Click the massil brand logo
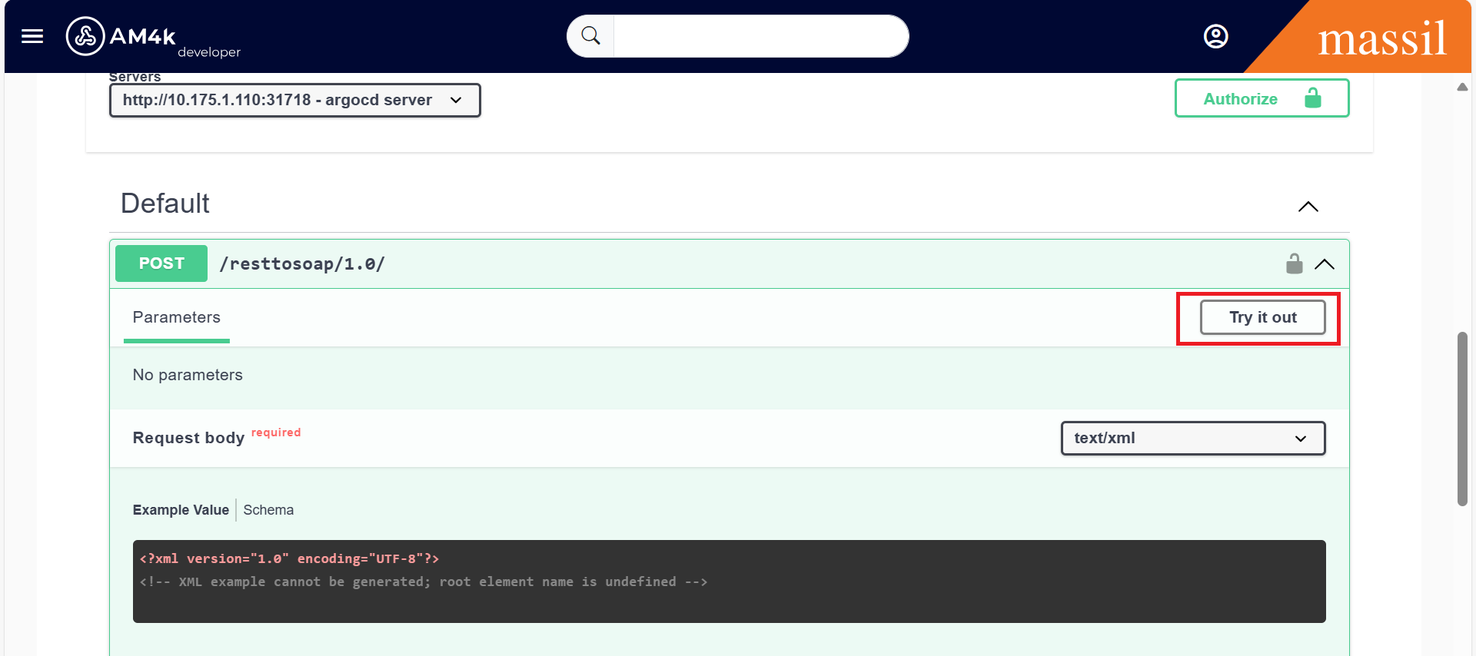The width and height of the screenshot is (1476, 656). point(1381,38)
